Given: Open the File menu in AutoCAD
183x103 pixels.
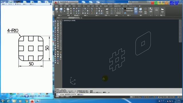Looking at the screenshot, I should pyautogui.click(x=61, y=4).
